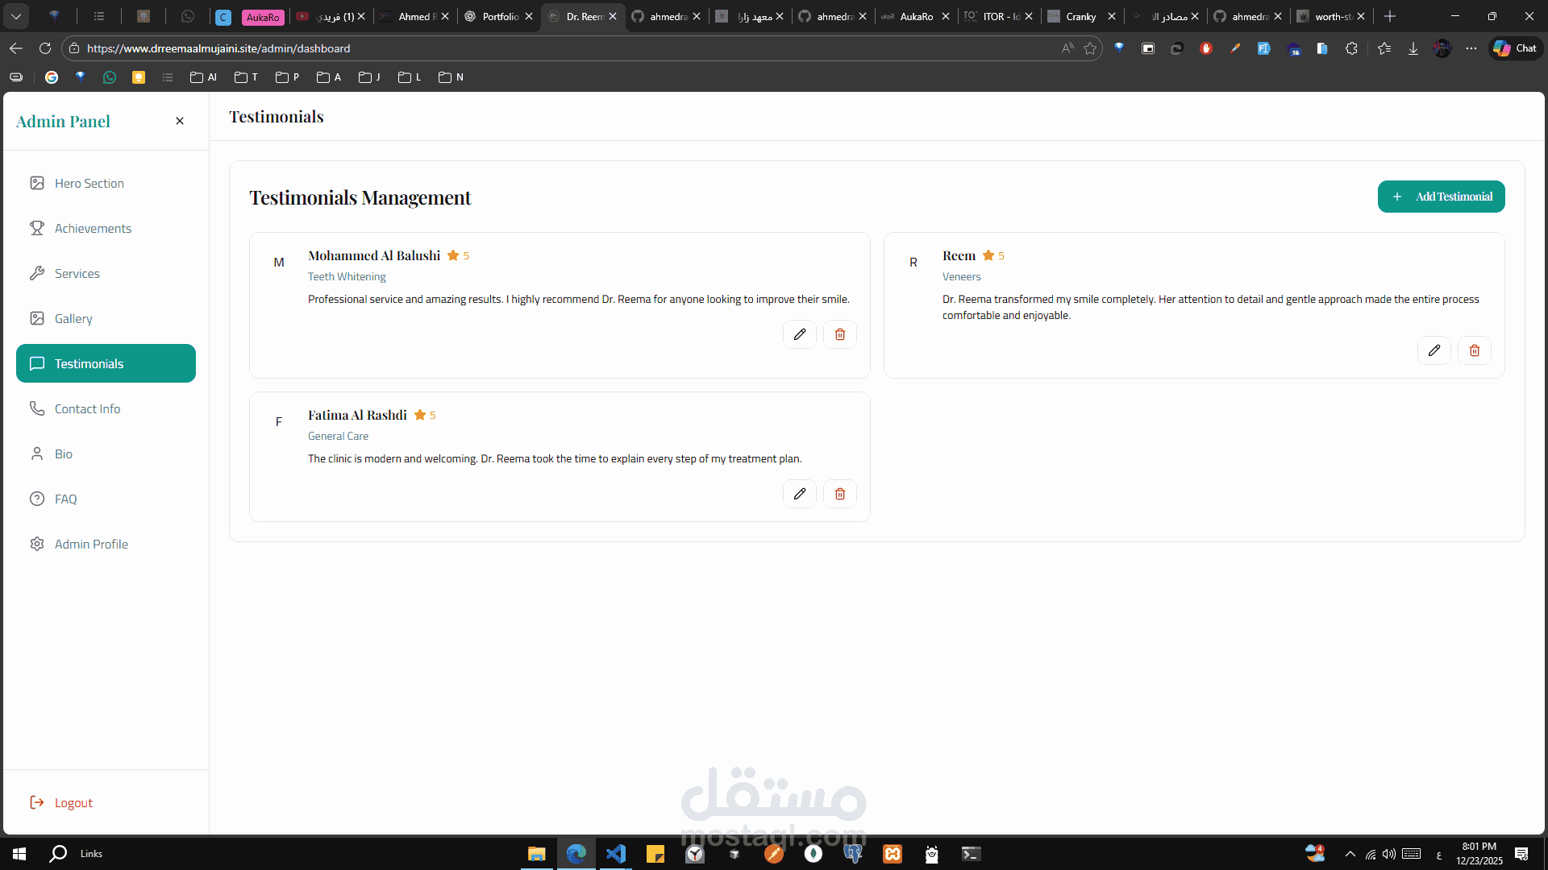Click the Add Testimonial button
This screenshot has height=870, width=1548.
tap(1441, 197)
